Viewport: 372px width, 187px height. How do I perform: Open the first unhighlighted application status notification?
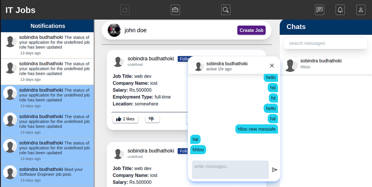point(48,46)
